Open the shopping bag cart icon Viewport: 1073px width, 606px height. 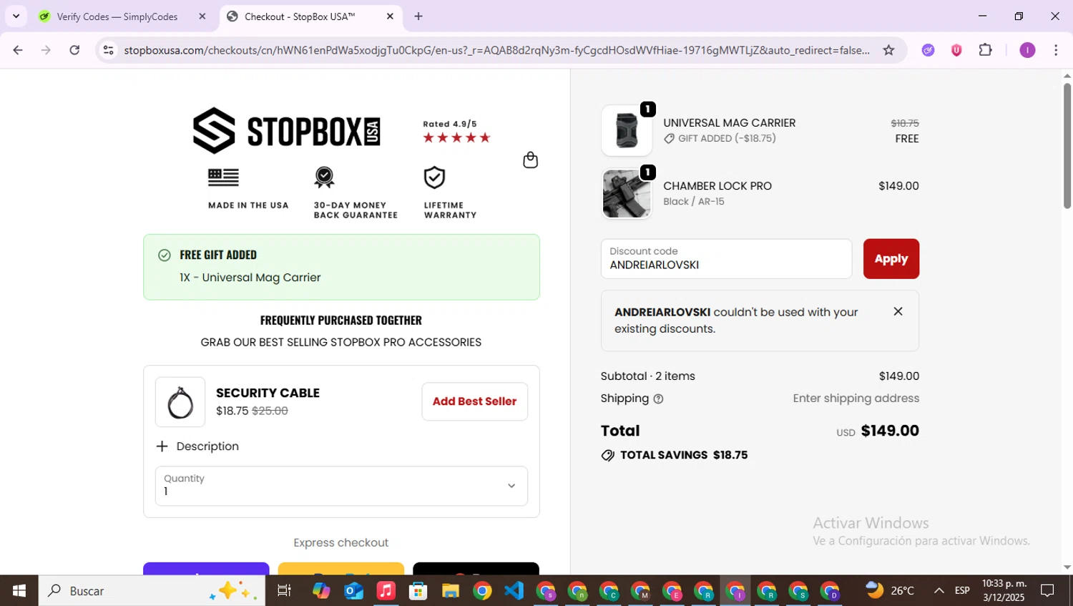click(530, 160)
